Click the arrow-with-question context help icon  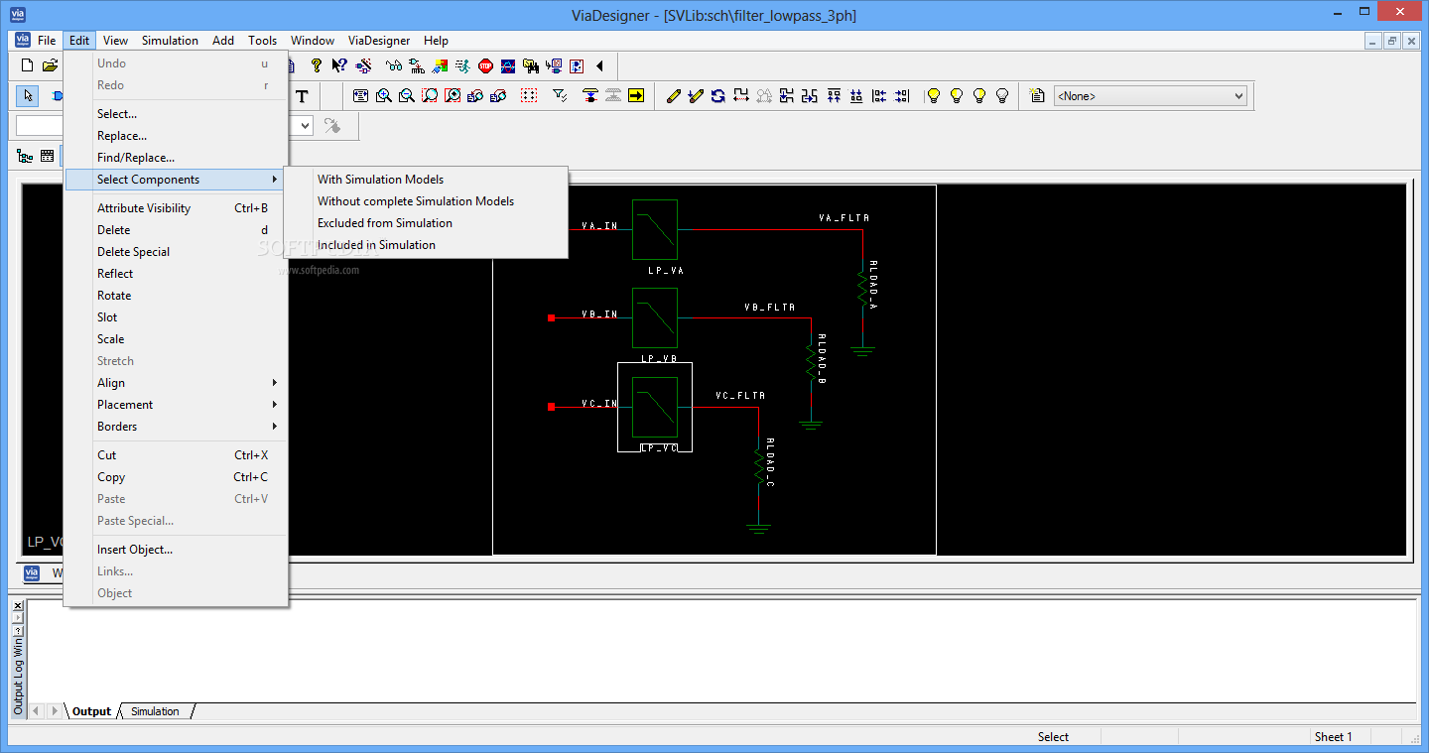339,66
